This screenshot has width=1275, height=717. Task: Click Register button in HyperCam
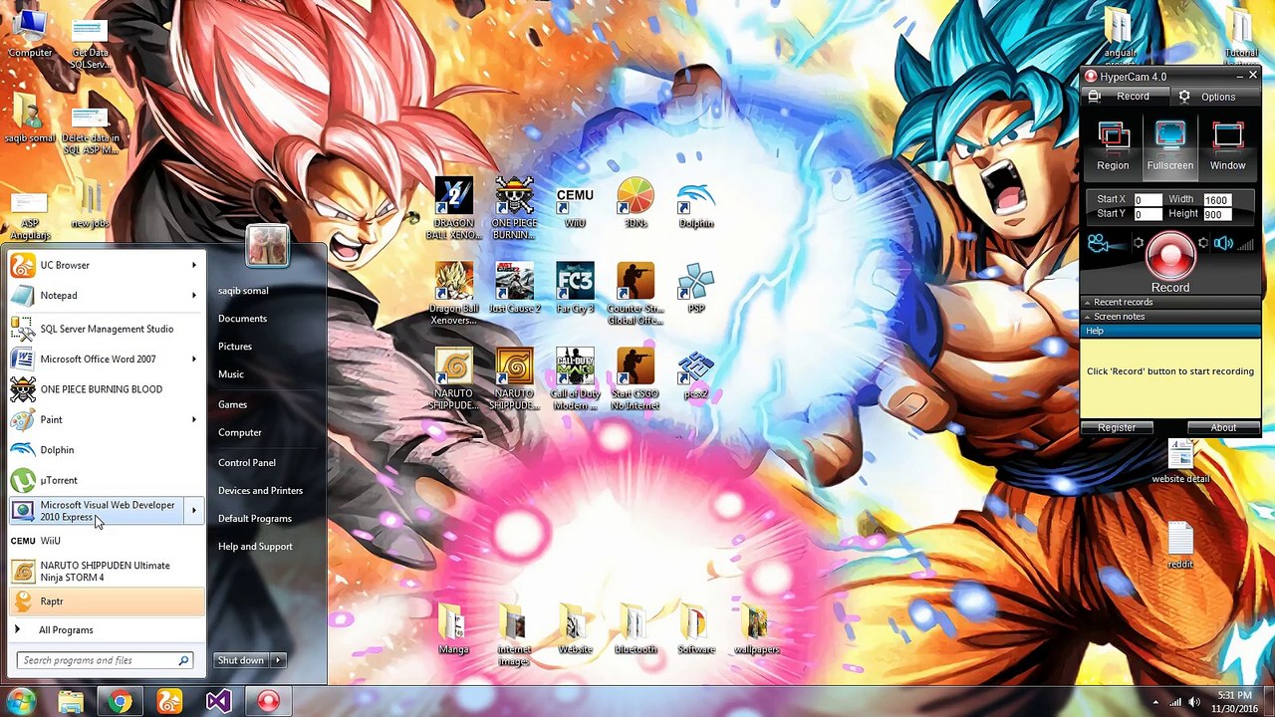point(1117,427)
